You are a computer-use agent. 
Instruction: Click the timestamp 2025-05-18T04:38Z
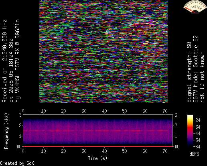click(x=11, y=71)
